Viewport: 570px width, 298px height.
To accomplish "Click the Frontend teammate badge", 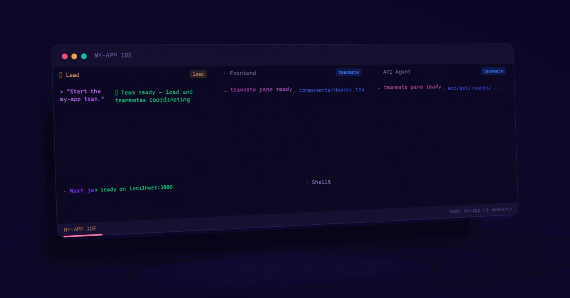I will [348, 72].
